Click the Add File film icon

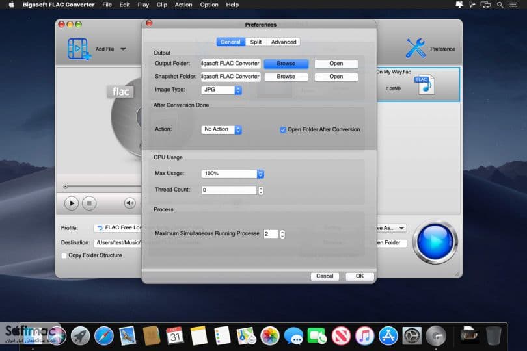coord(79,49)
